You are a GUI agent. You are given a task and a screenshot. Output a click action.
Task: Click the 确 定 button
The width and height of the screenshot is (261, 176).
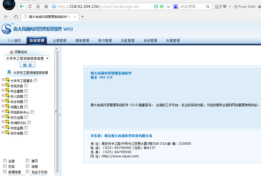click(27, 65)
